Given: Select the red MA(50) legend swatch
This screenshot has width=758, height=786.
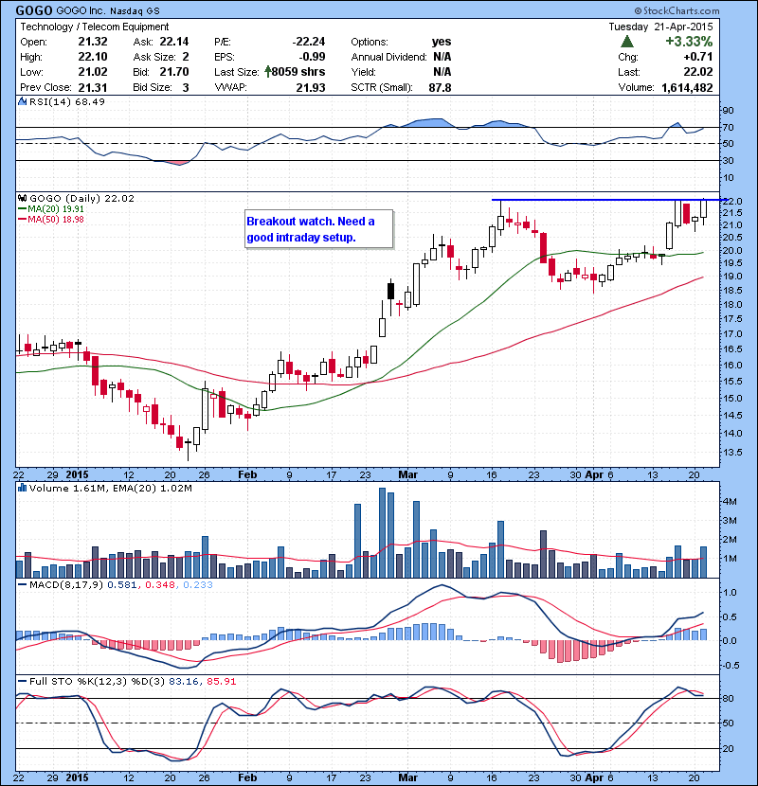Looking at the screenshot, I should point(22,219).
